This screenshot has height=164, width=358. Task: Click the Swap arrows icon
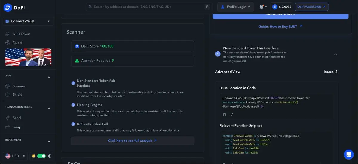pyautogui.click(x=7, y=127)
